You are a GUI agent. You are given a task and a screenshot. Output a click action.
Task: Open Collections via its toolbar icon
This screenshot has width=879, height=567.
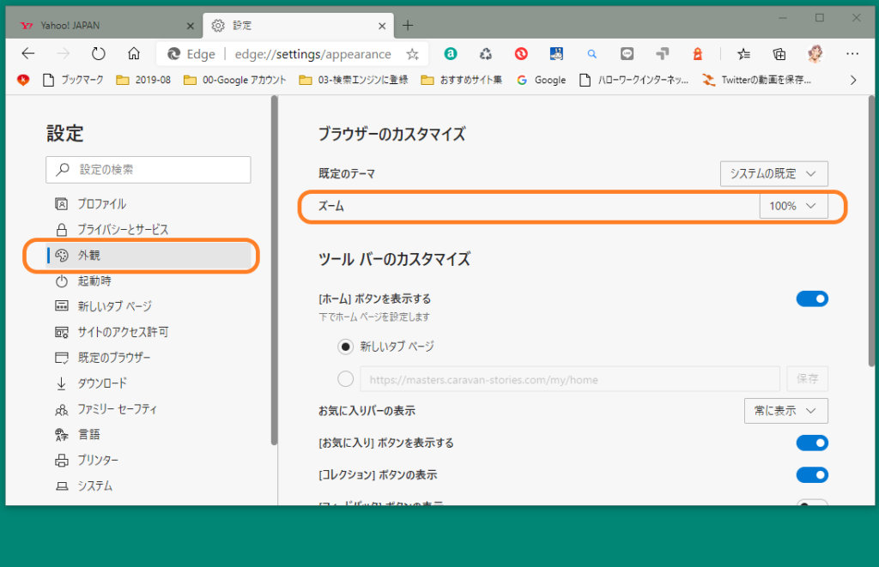(x=779, y=53)
